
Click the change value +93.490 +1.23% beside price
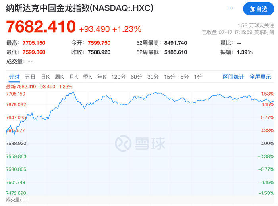coord(110,29)
